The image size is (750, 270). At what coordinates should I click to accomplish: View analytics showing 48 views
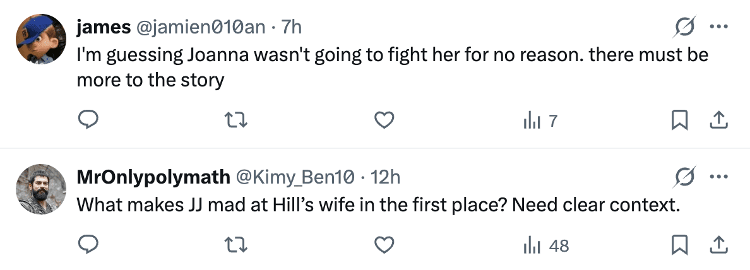(x=545, y=245)
